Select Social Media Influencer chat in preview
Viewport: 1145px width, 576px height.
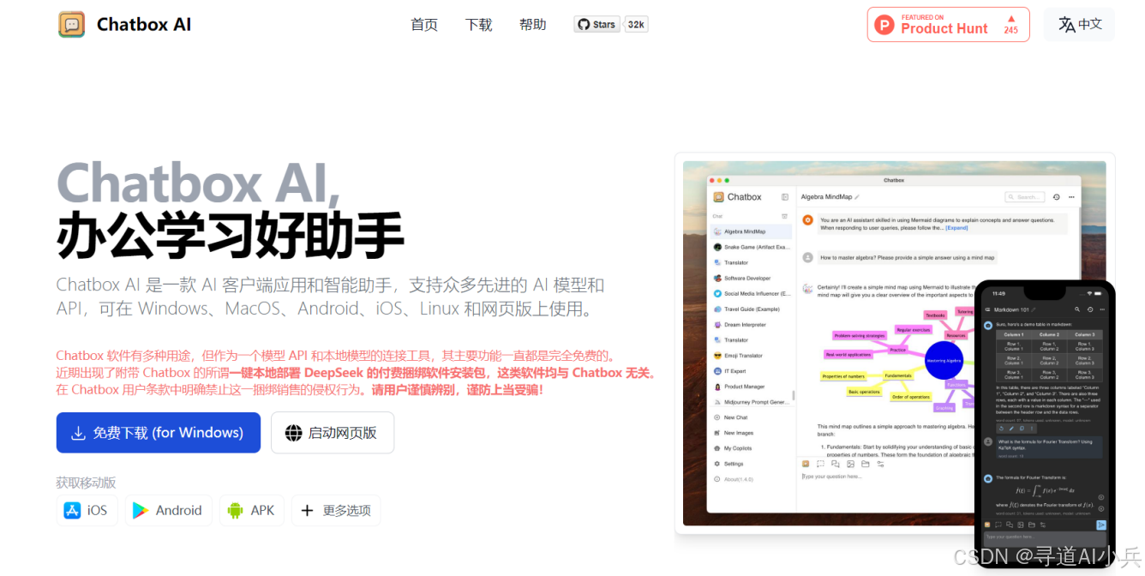pos(752,293)
